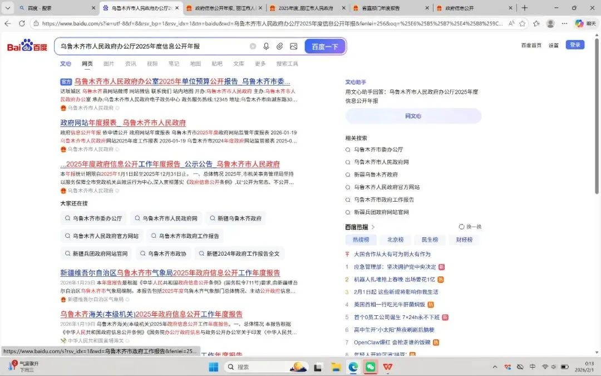The width and height of the screenshot is (601, 376).
Task: Click into the Baidu search input field
Action: pos(152,46)
